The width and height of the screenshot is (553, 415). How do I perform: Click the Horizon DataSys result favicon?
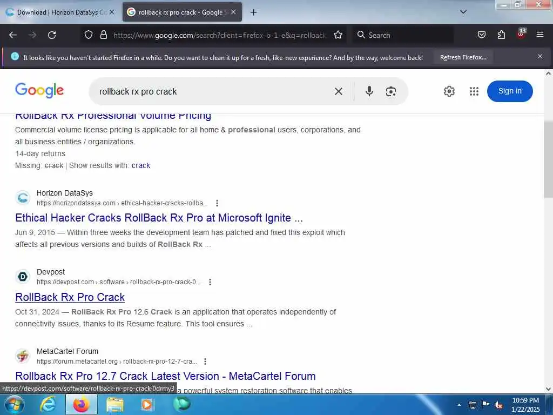pos(23,198)
